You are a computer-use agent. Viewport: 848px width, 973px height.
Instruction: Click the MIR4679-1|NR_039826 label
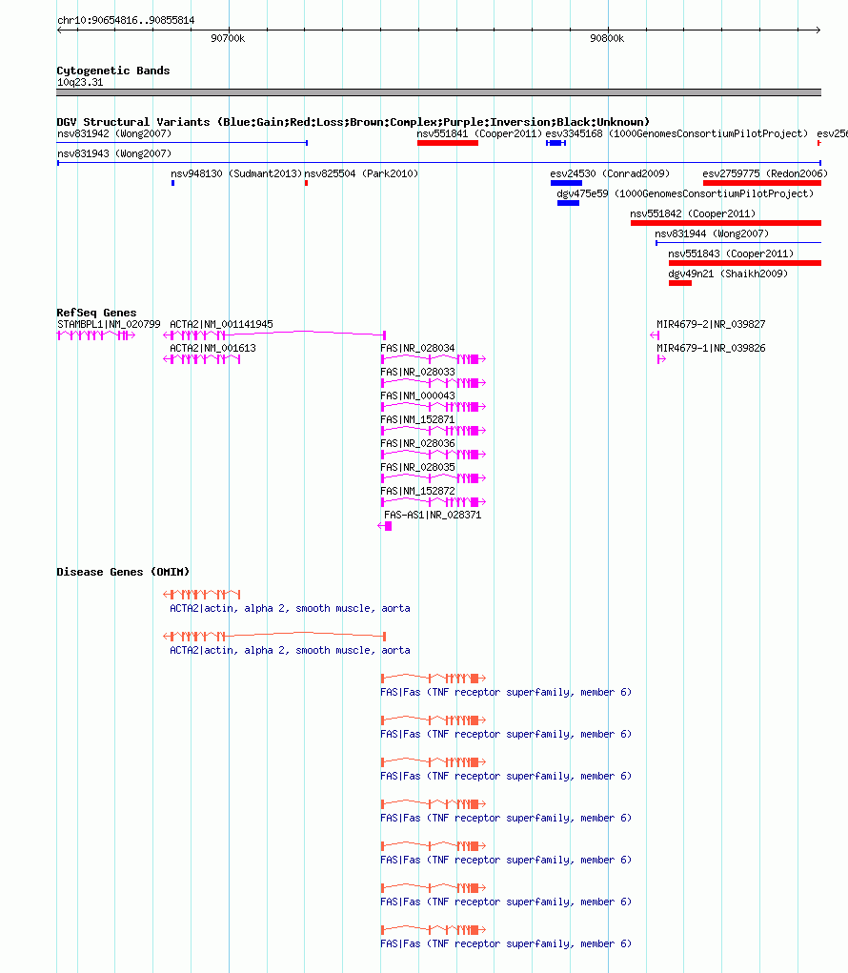pos(711,348)
